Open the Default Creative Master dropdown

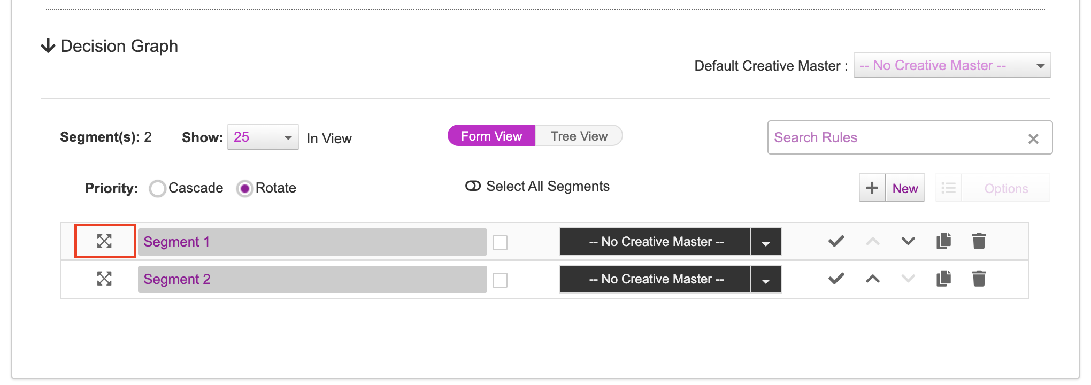point(952,65)
